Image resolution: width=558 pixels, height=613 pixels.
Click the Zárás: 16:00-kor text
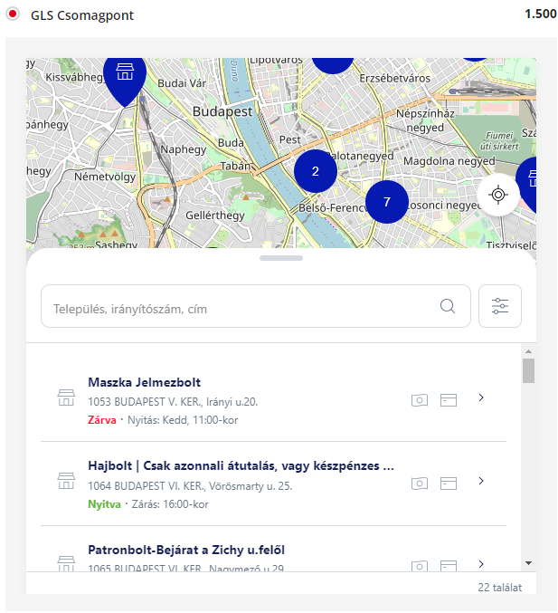click(170, 504)
